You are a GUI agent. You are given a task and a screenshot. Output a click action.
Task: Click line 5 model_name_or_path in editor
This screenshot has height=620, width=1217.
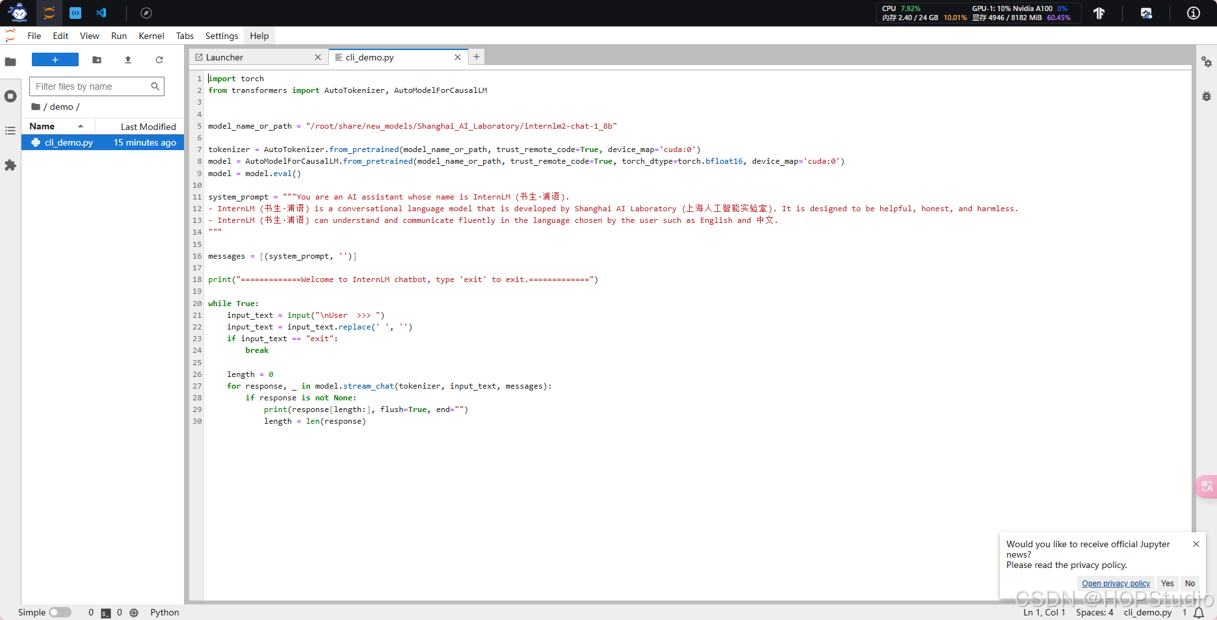(x=250, y=126)
